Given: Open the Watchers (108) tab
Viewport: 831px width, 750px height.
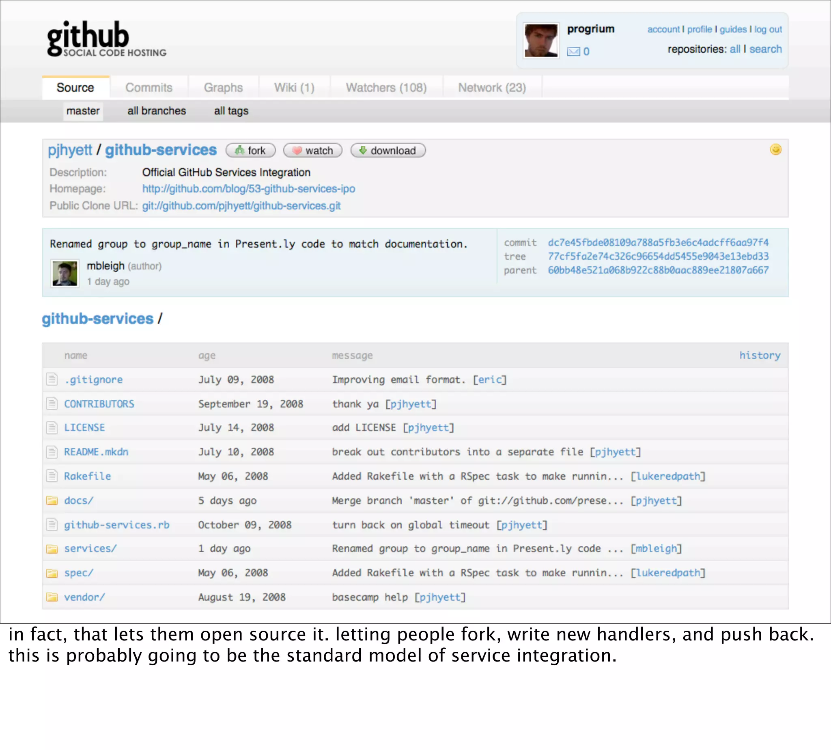Looking at the screenshot, I should point(386,87).
